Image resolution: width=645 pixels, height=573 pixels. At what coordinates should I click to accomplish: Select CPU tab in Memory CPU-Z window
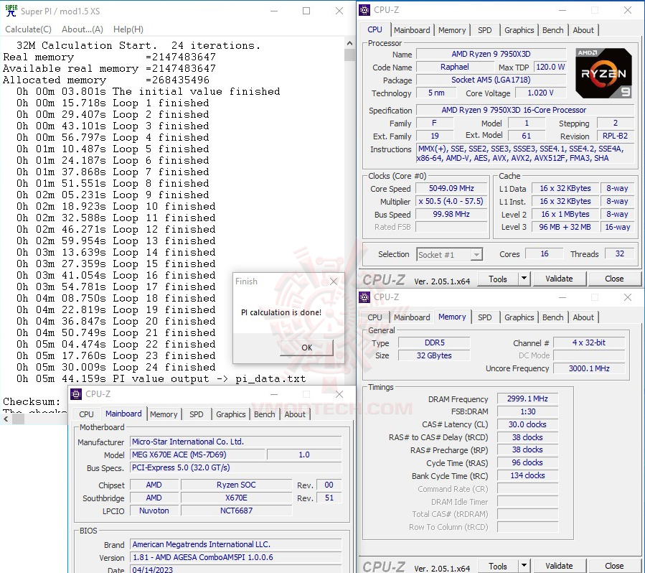(x=375, y=317)
